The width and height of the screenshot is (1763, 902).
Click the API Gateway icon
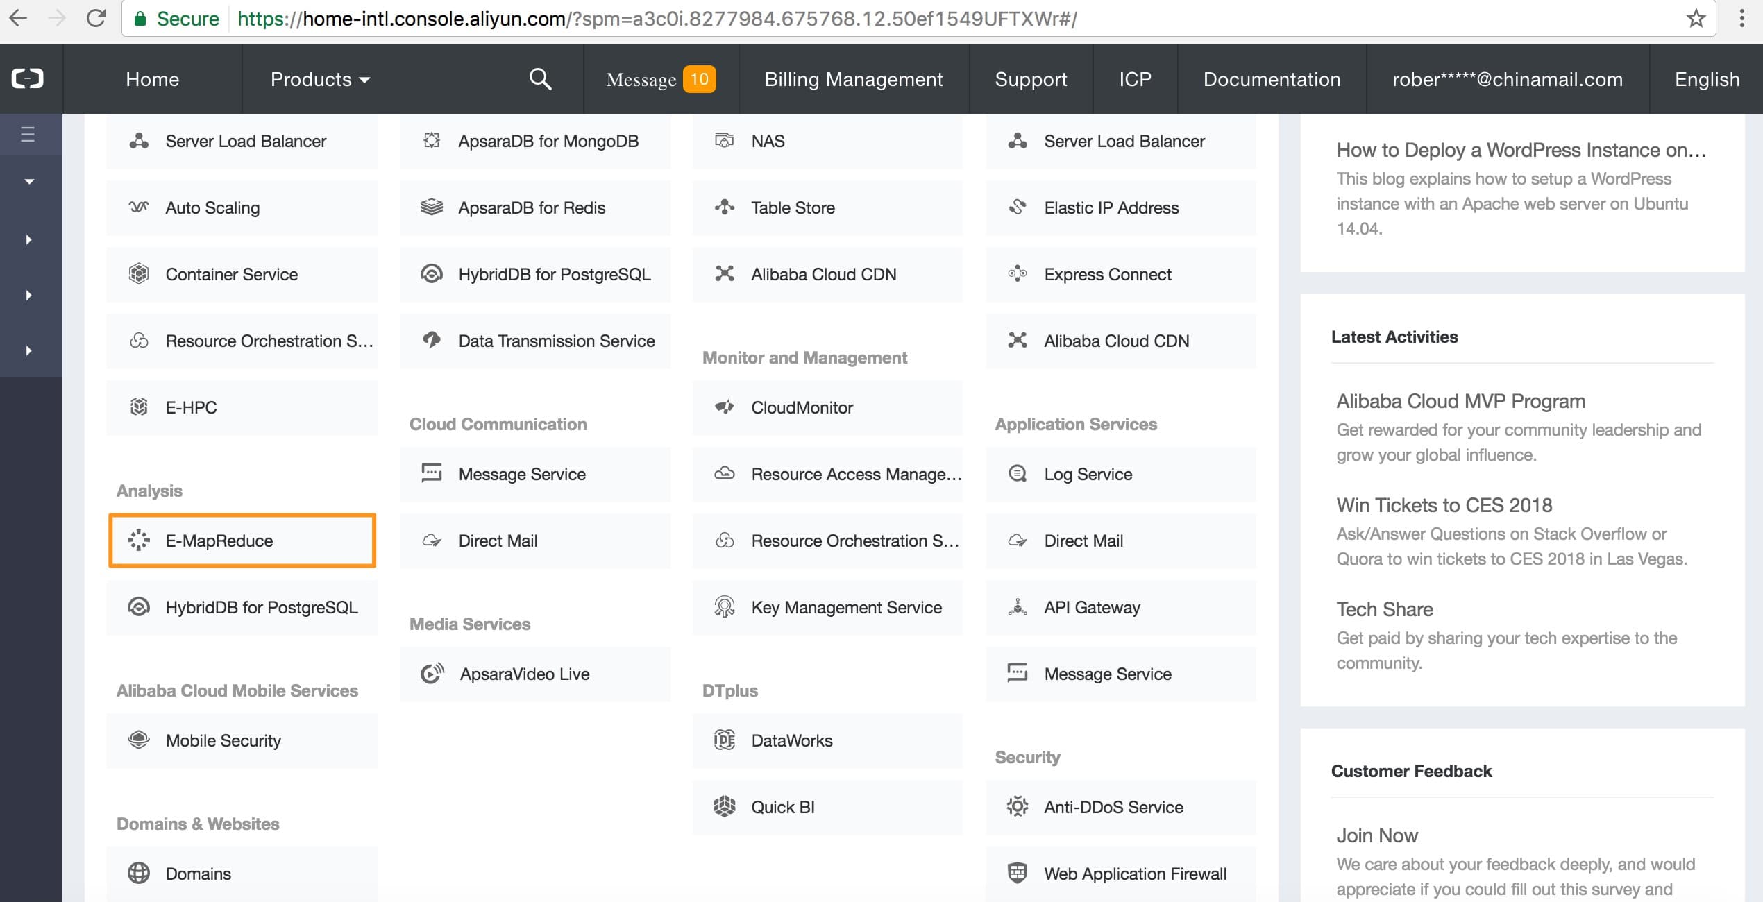click(x=1018, y=606)
